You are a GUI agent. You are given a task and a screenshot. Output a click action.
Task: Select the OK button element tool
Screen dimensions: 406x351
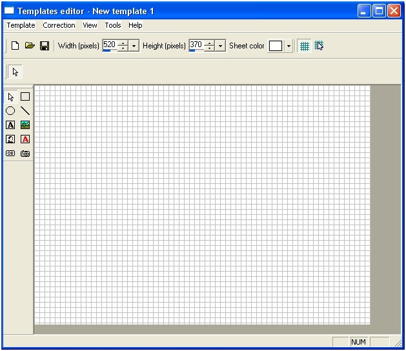coord(10,153)
